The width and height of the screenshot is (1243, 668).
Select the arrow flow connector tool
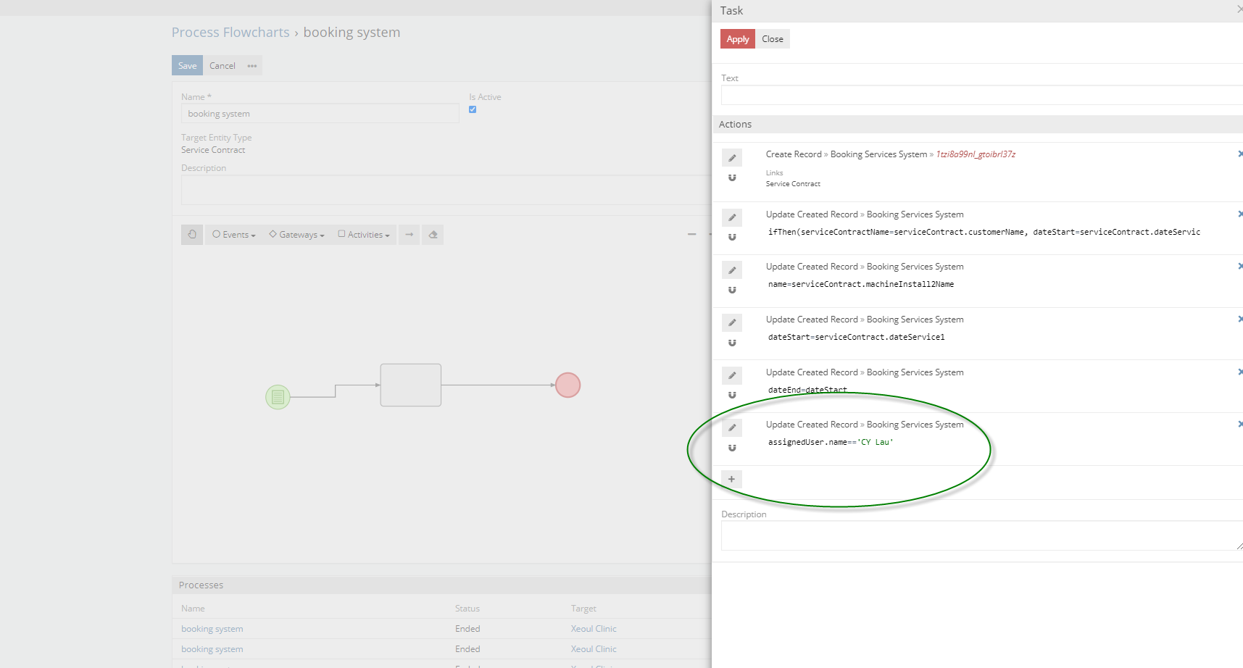point(409,235)
